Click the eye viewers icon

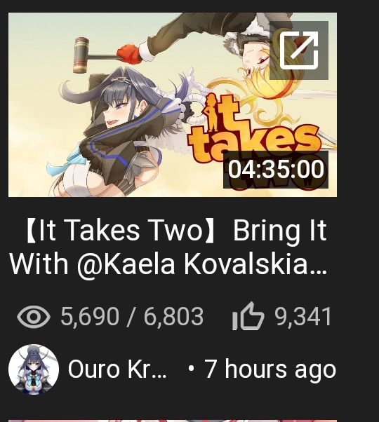click(34, 317)
